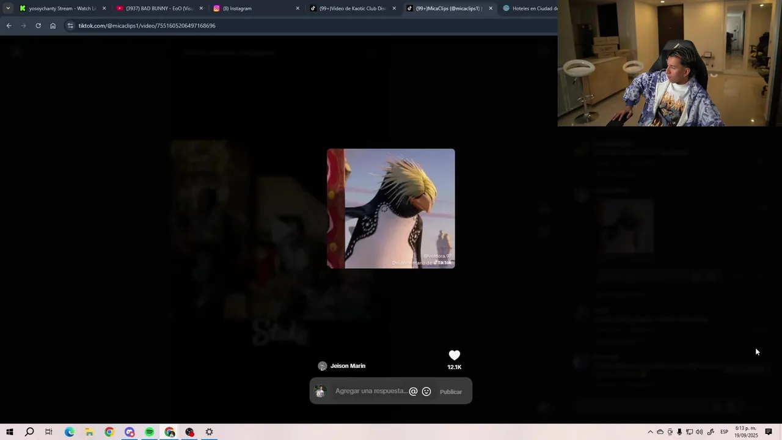Open the network tray icon
This screenshot has width=782, height=440.
[689, 432]
